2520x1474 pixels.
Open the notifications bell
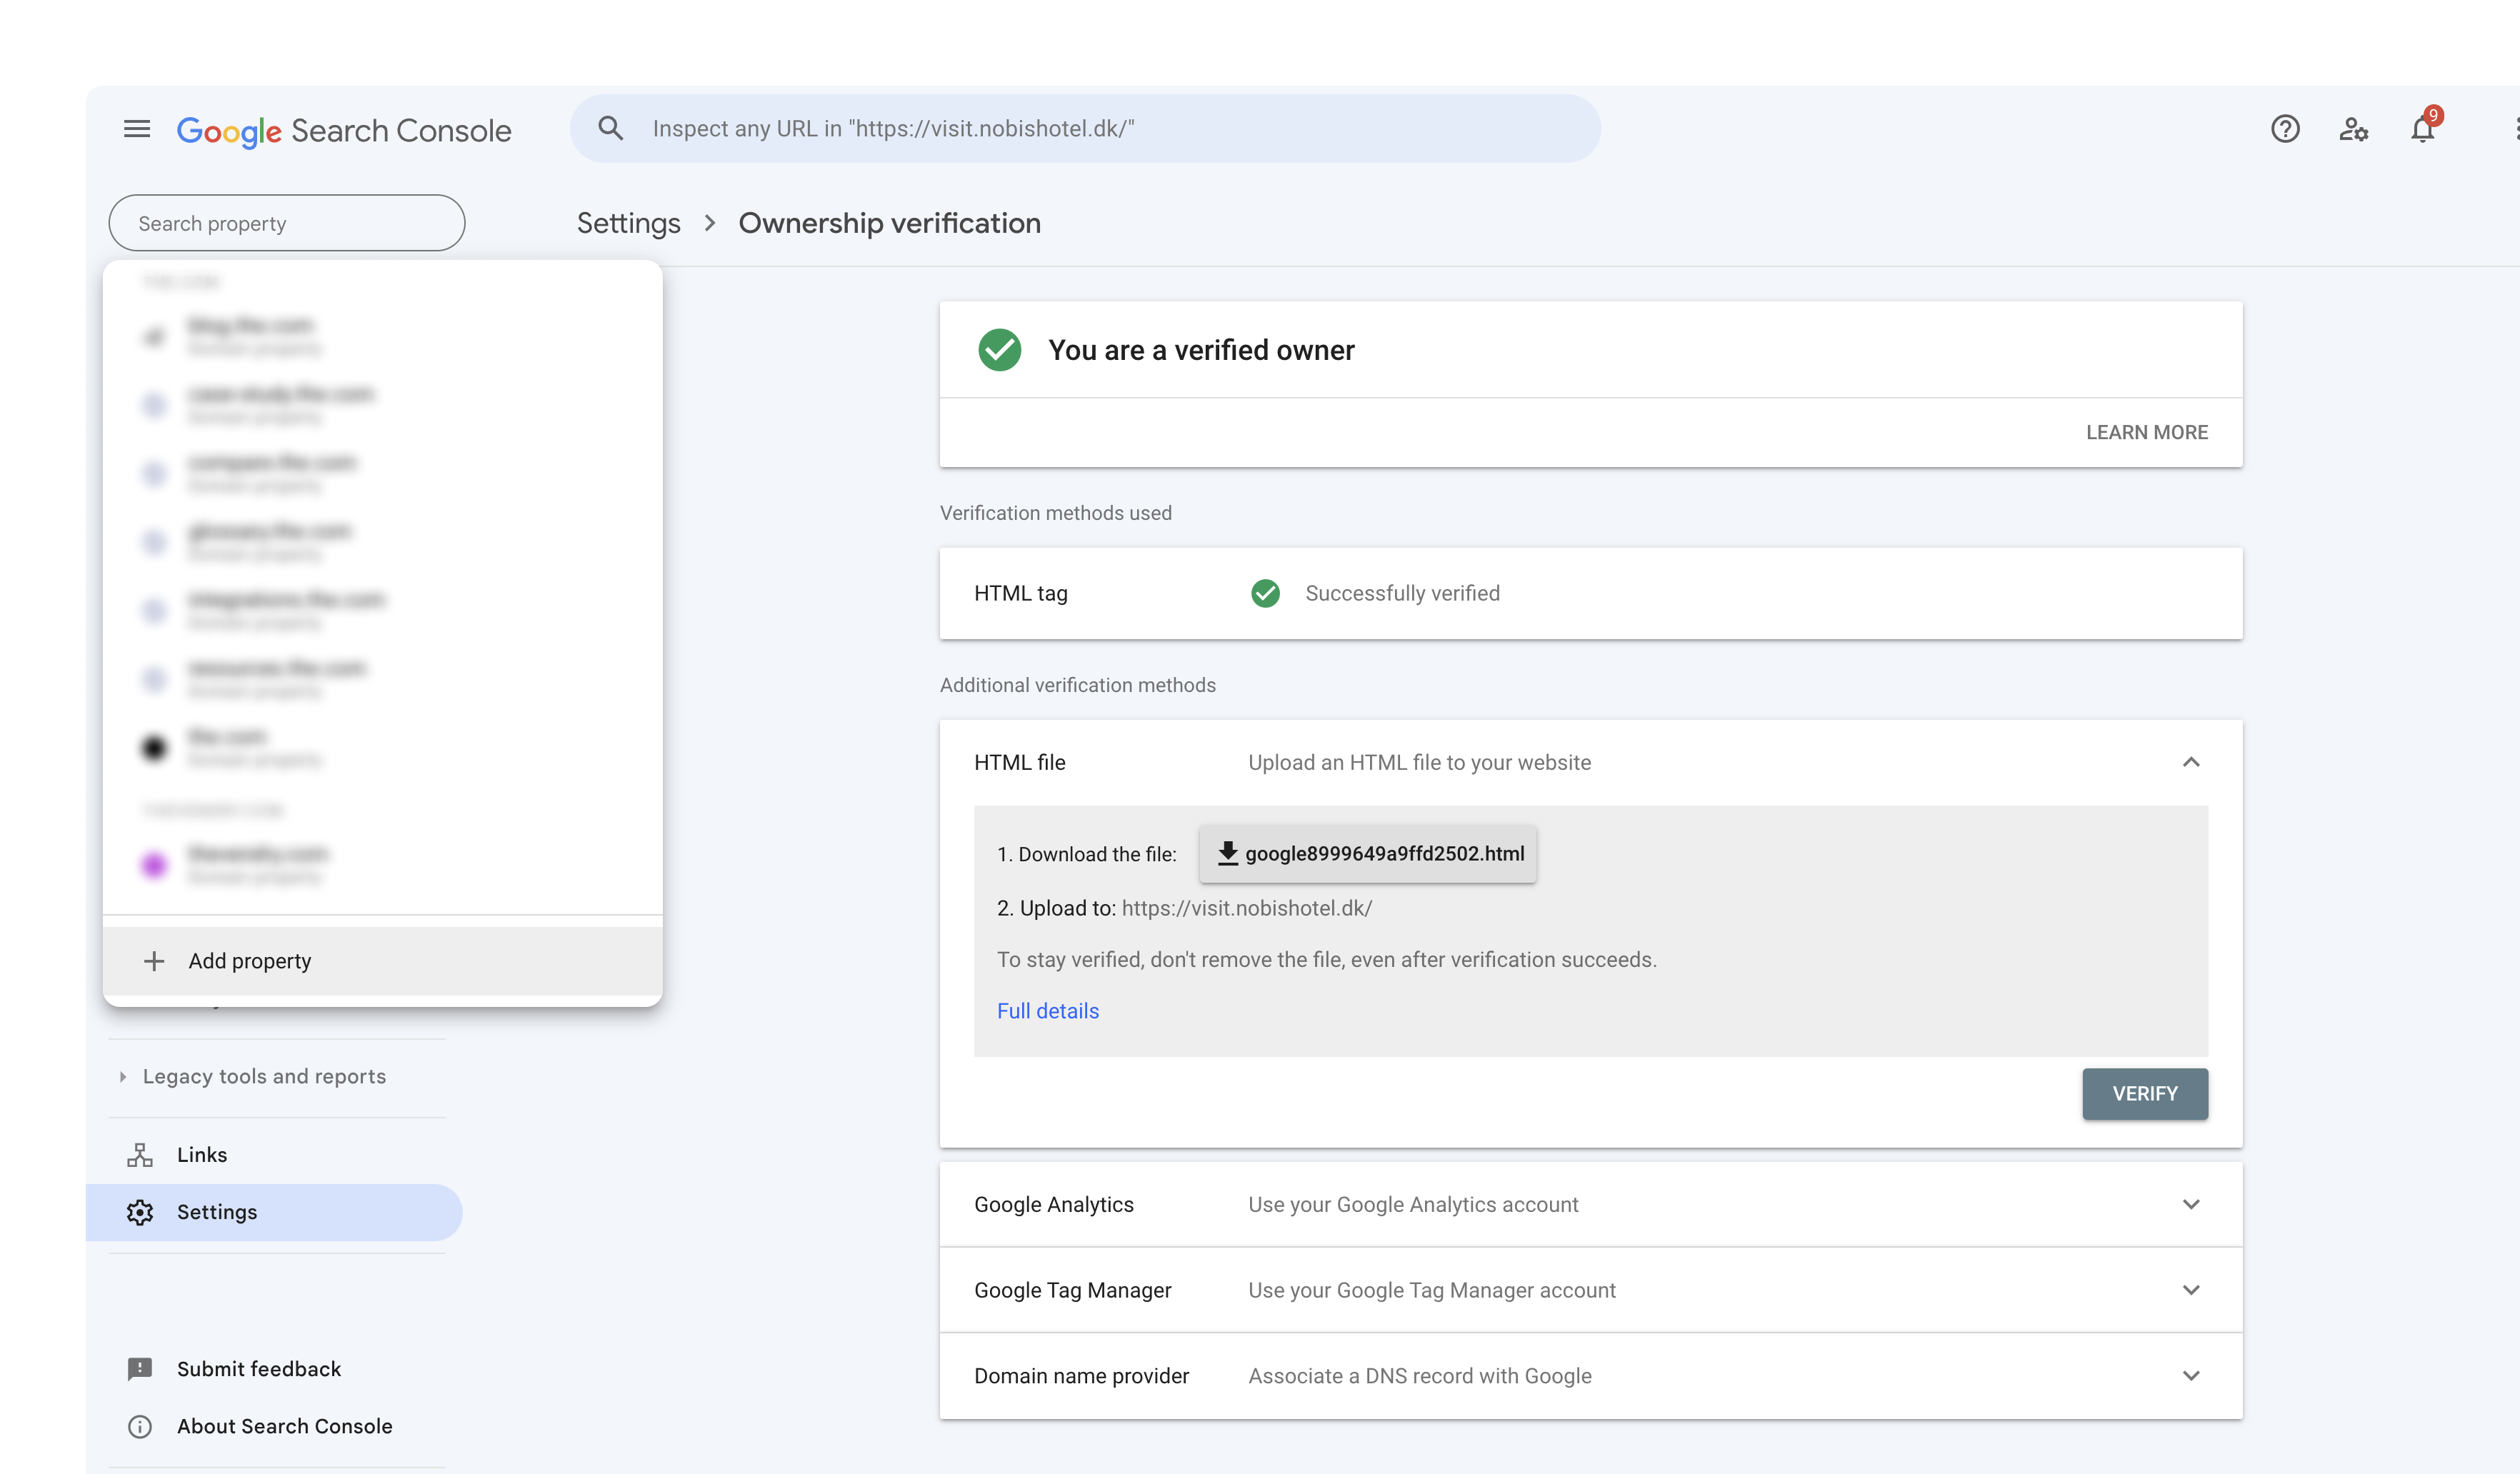(2422, 129)
